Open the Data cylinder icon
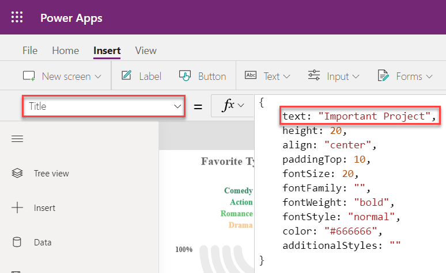Screen dimensions: 446x273 click(x=17, y=243)
